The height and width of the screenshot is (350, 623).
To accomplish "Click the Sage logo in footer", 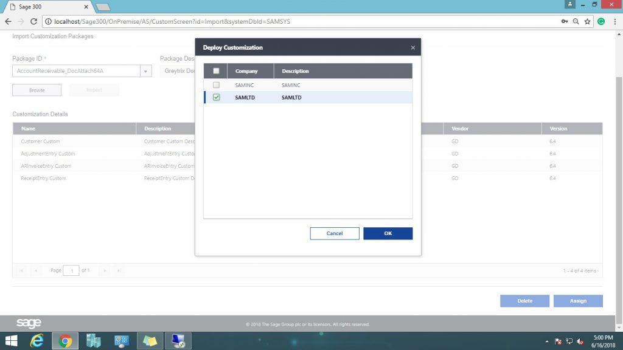I will pos(29,323).
